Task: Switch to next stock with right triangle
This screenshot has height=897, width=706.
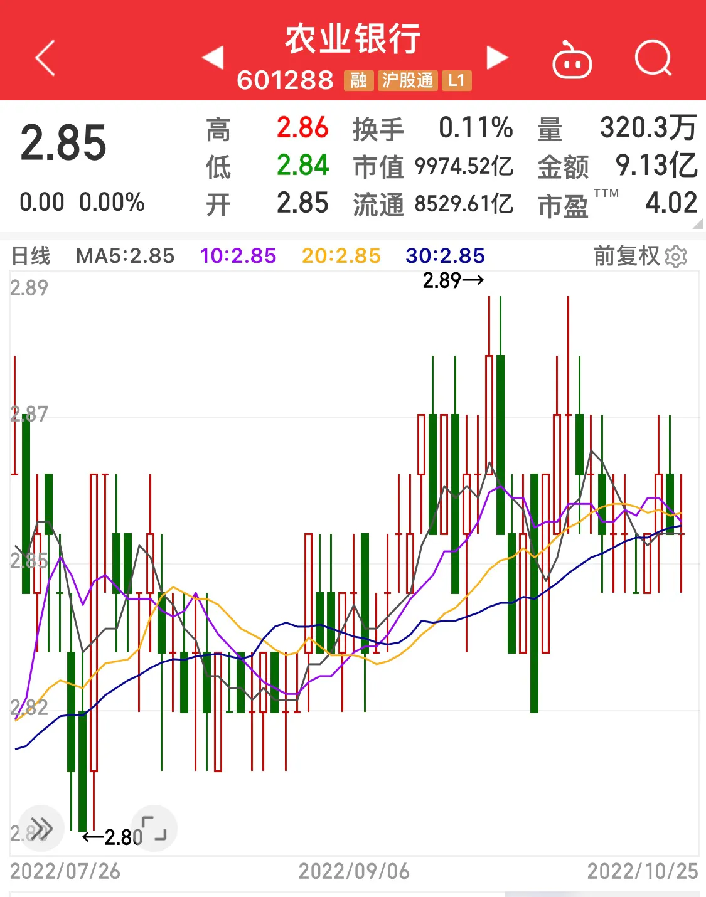Action: click(x=497, y=57)
